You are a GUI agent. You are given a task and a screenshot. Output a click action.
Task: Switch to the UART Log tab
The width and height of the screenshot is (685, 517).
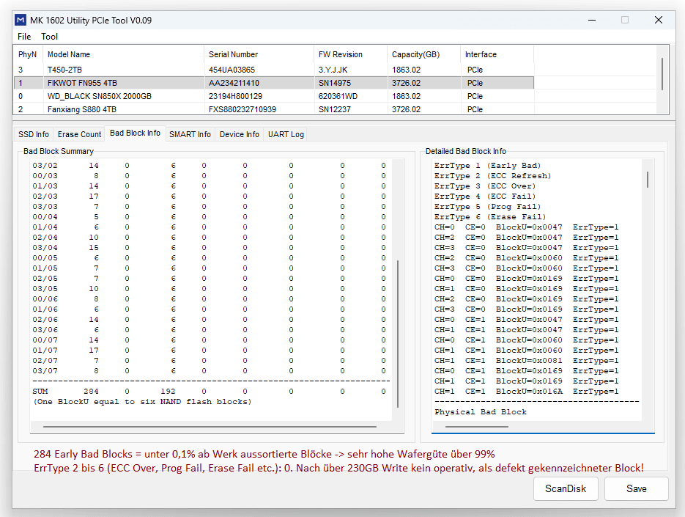(x=286, y=134)
